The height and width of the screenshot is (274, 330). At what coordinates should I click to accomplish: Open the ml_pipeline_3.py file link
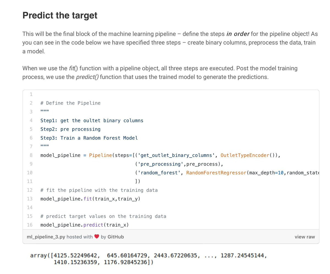[46, 237]
